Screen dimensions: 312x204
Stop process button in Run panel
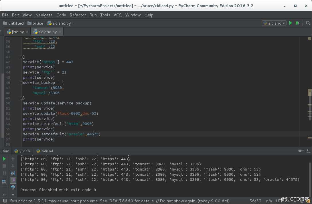4,166
